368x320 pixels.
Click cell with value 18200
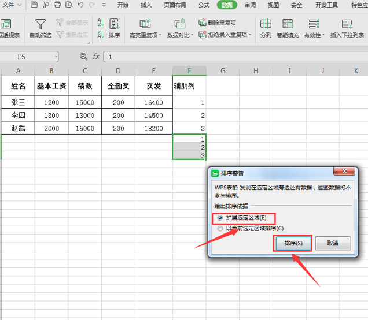coord(154,128)
